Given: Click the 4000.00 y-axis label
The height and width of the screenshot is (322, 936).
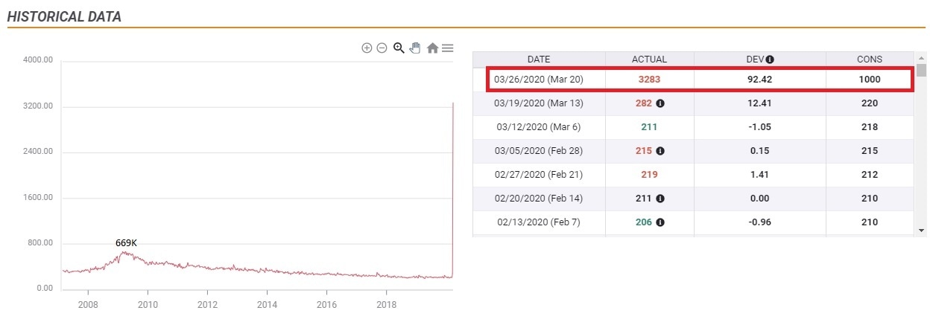Looking at the screenshot, I should (37, 60).
